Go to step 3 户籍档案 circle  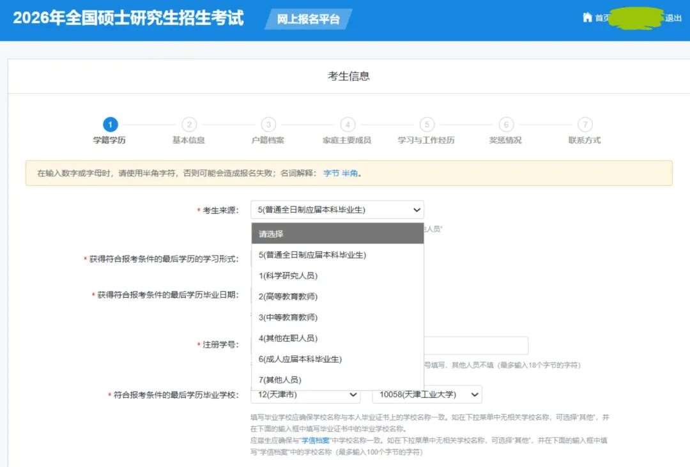268,125
